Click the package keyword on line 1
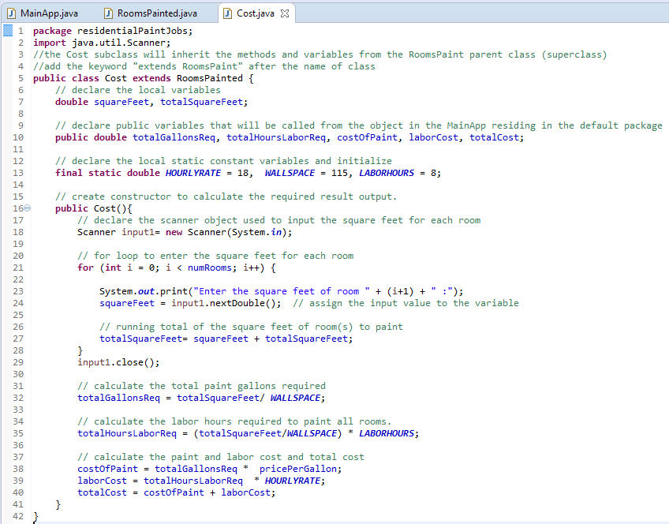669x524 pixels. [x=52, y=31]
